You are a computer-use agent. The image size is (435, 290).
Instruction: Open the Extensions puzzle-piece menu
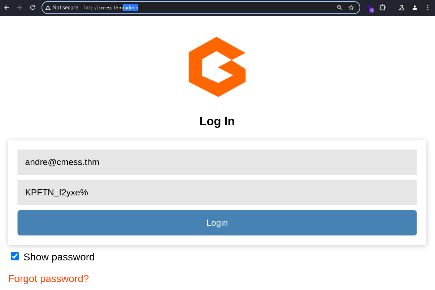click(383, 8)
